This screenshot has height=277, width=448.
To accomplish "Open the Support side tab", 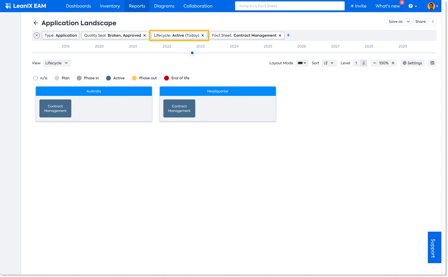I will pos(434,248).
